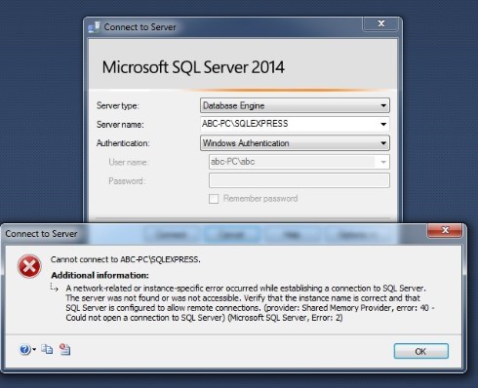The image size is (478, 388).
Task: Click the 'Microsoft SQL Server 2014' banner text
Action: click(193, 67)
